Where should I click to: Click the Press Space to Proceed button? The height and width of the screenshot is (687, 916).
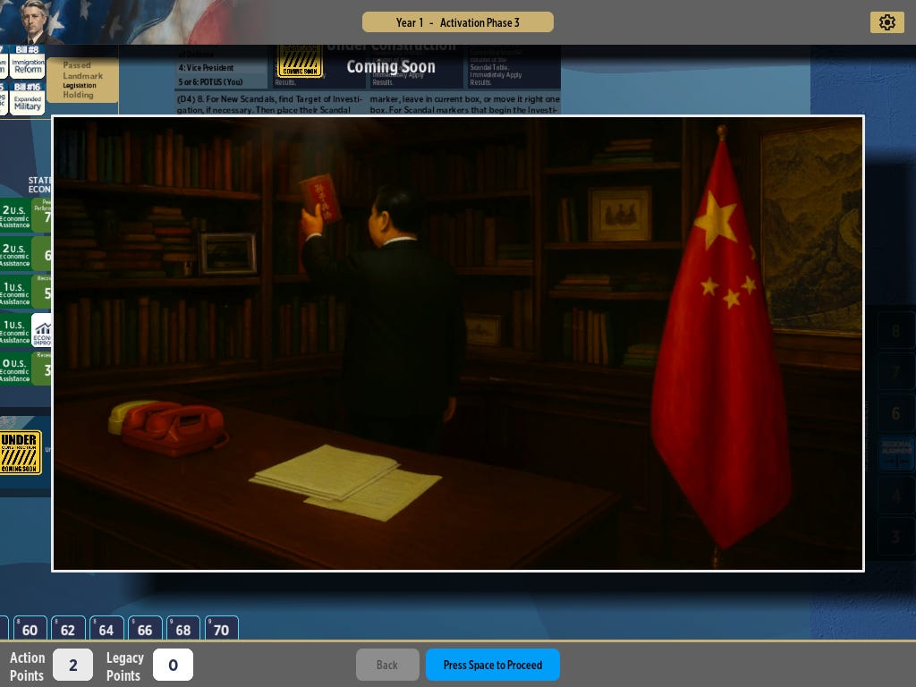(493, 665)
